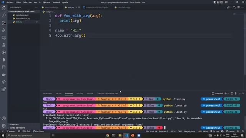This screenshot has width=246, height=138.
Task: Split the terminal panel
Action: 232,94
